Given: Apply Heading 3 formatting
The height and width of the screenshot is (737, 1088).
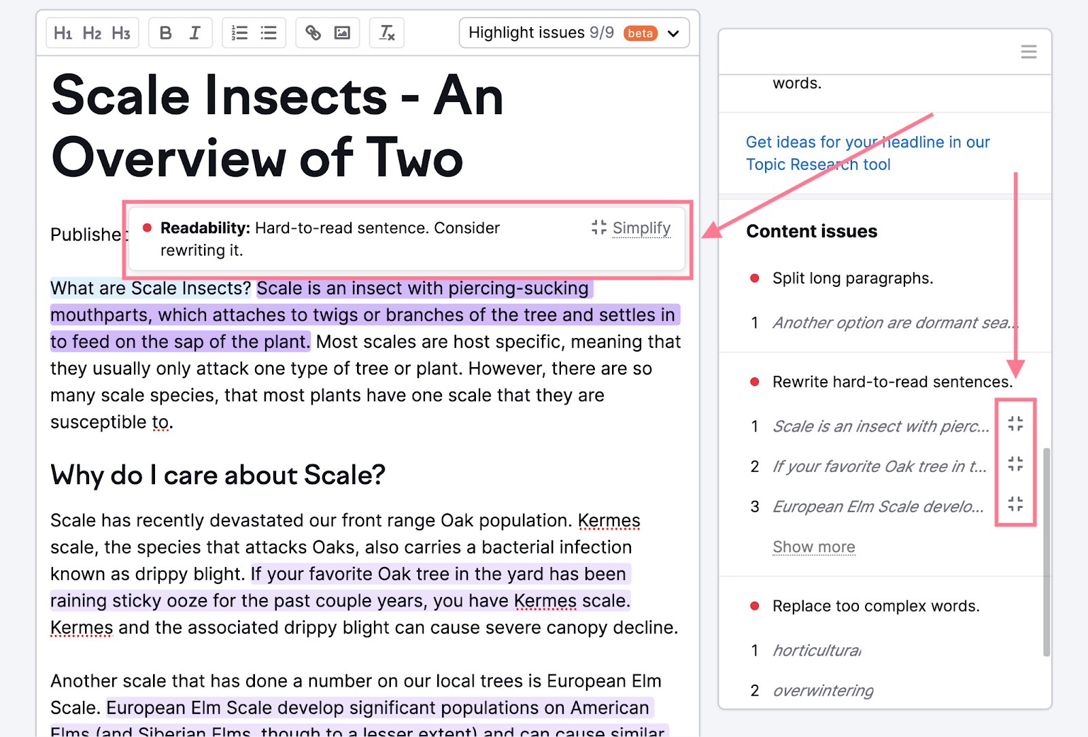Looking at the screenshot, I should pyautogui.click(x=121, y=33).
